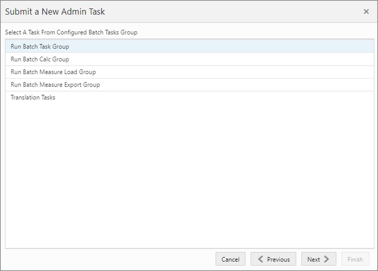Cancel the admin task submission

click(230, 259)
